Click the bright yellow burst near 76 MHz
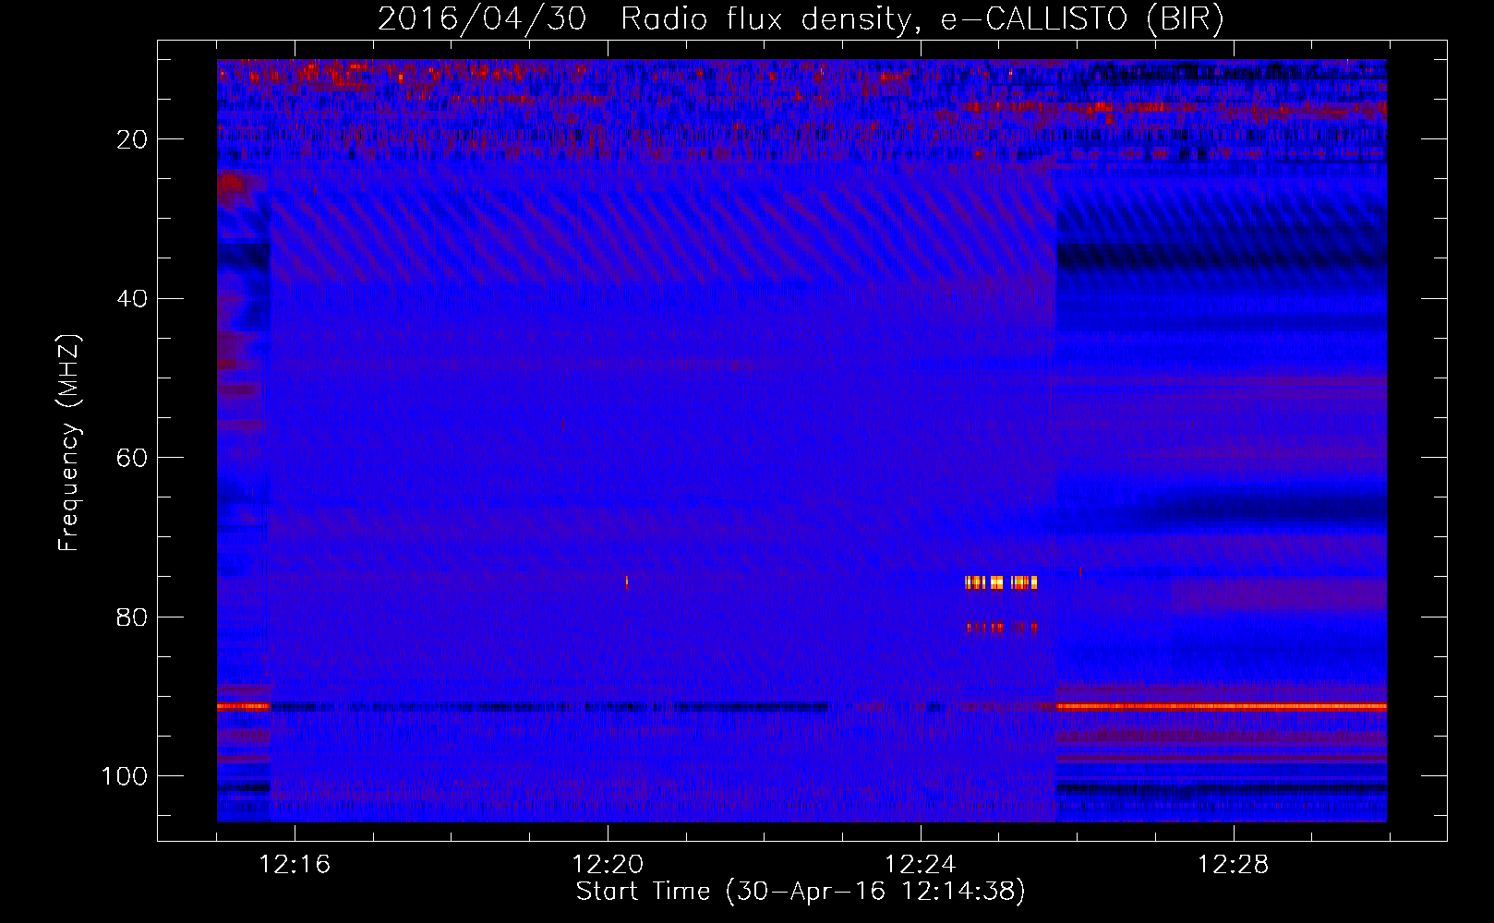 pos(1001,582)
